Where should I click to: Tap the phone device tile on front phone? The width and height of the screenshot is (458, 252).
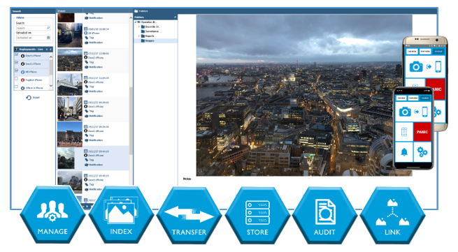coord(404,132)
